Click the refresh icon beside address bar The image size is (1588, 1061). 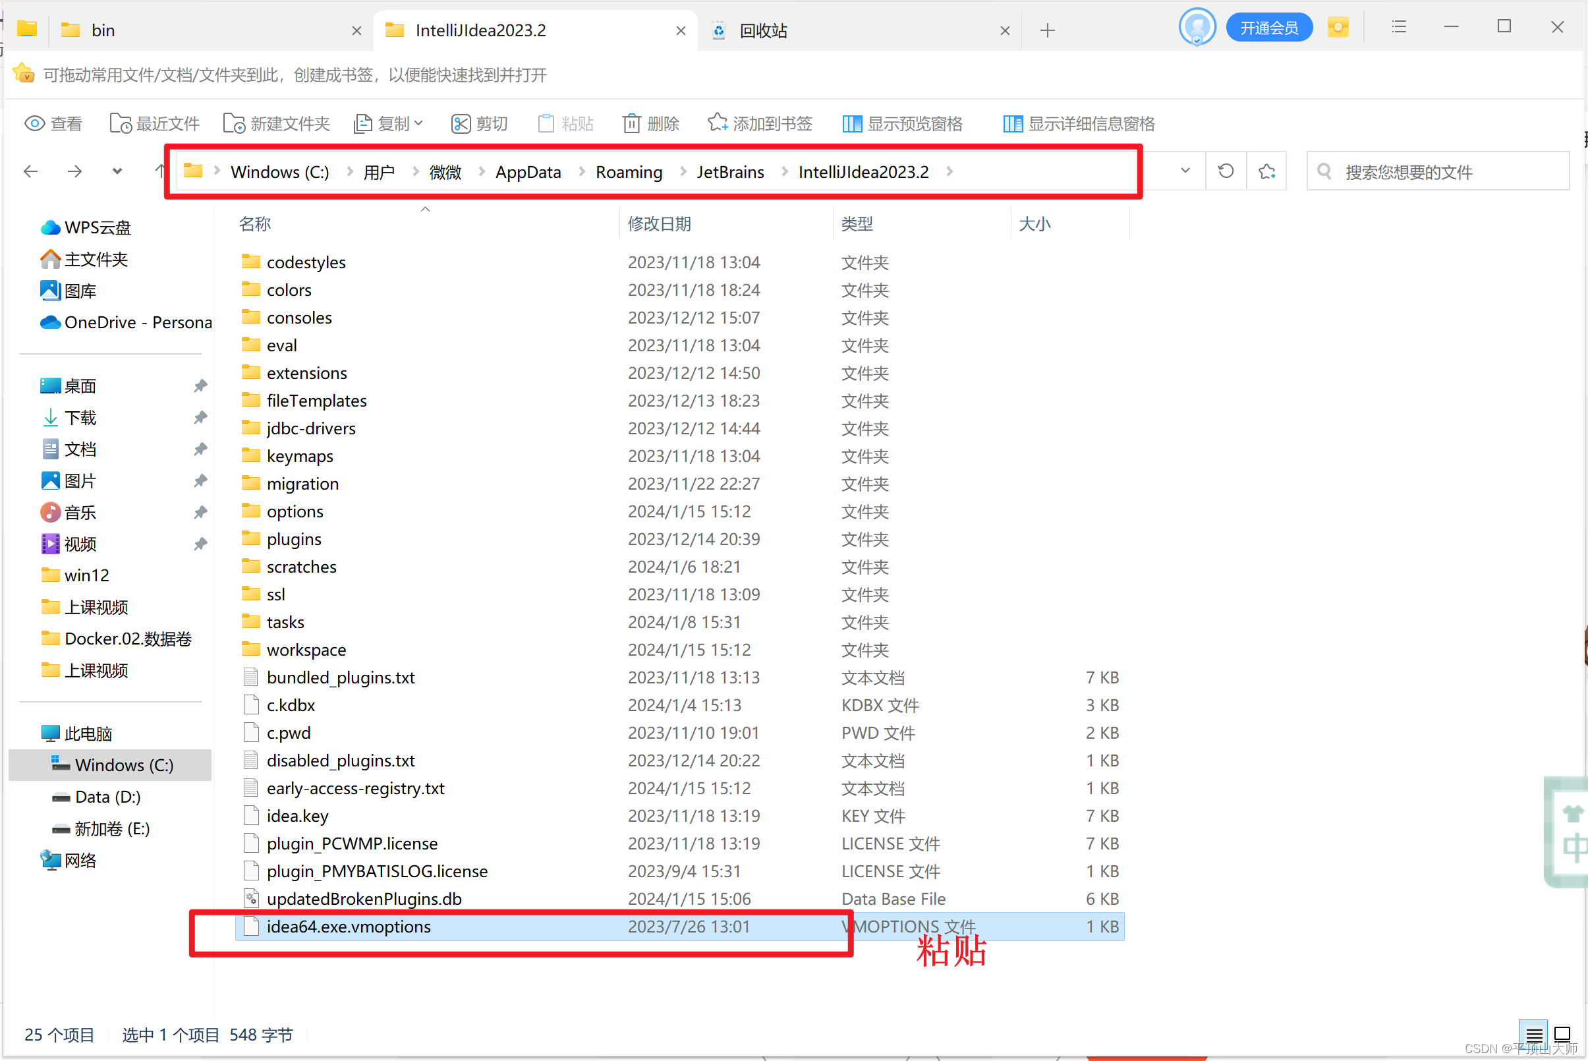pos(1226,171)
